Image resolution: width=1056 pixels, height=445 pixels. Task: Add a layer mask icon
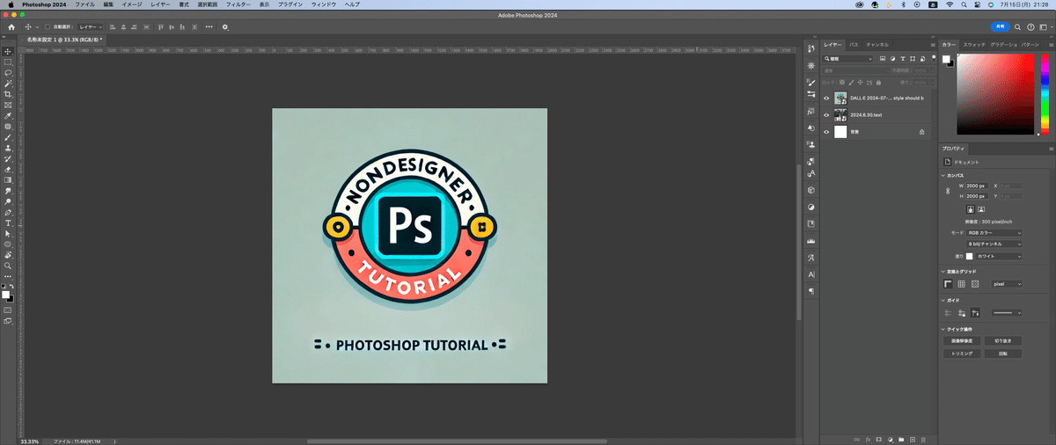click(878, 438)
